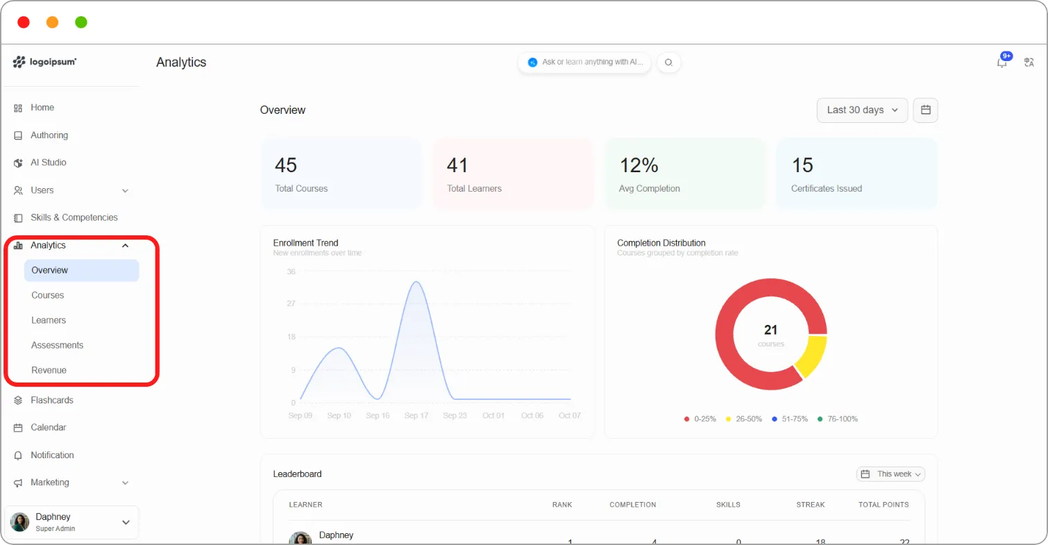The height and width of the screenshot is (545, 1048).
Task: Click the AI Studio cube icon
Action: pos(18,162)
